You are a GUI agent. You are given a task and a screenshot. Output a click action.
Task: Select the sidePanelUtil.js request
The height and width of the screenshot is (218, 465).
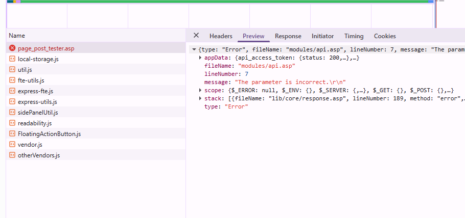[x=38, y=113]
